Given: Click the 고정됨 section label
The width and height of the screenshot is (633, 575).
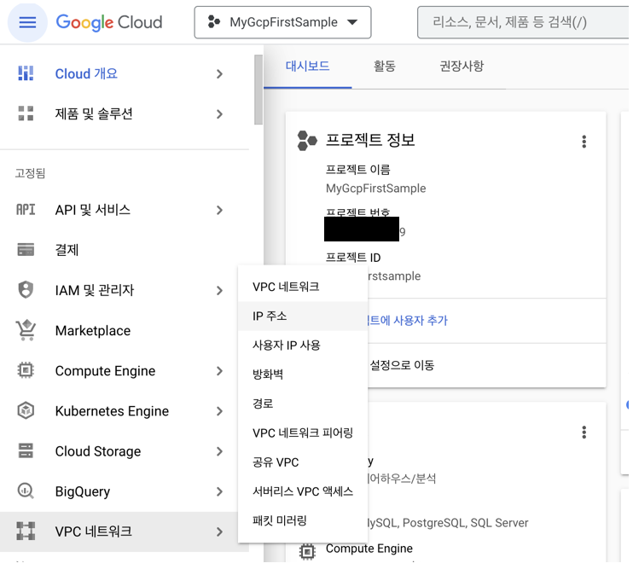Looking at the screenshot, I should pos(30,173).
